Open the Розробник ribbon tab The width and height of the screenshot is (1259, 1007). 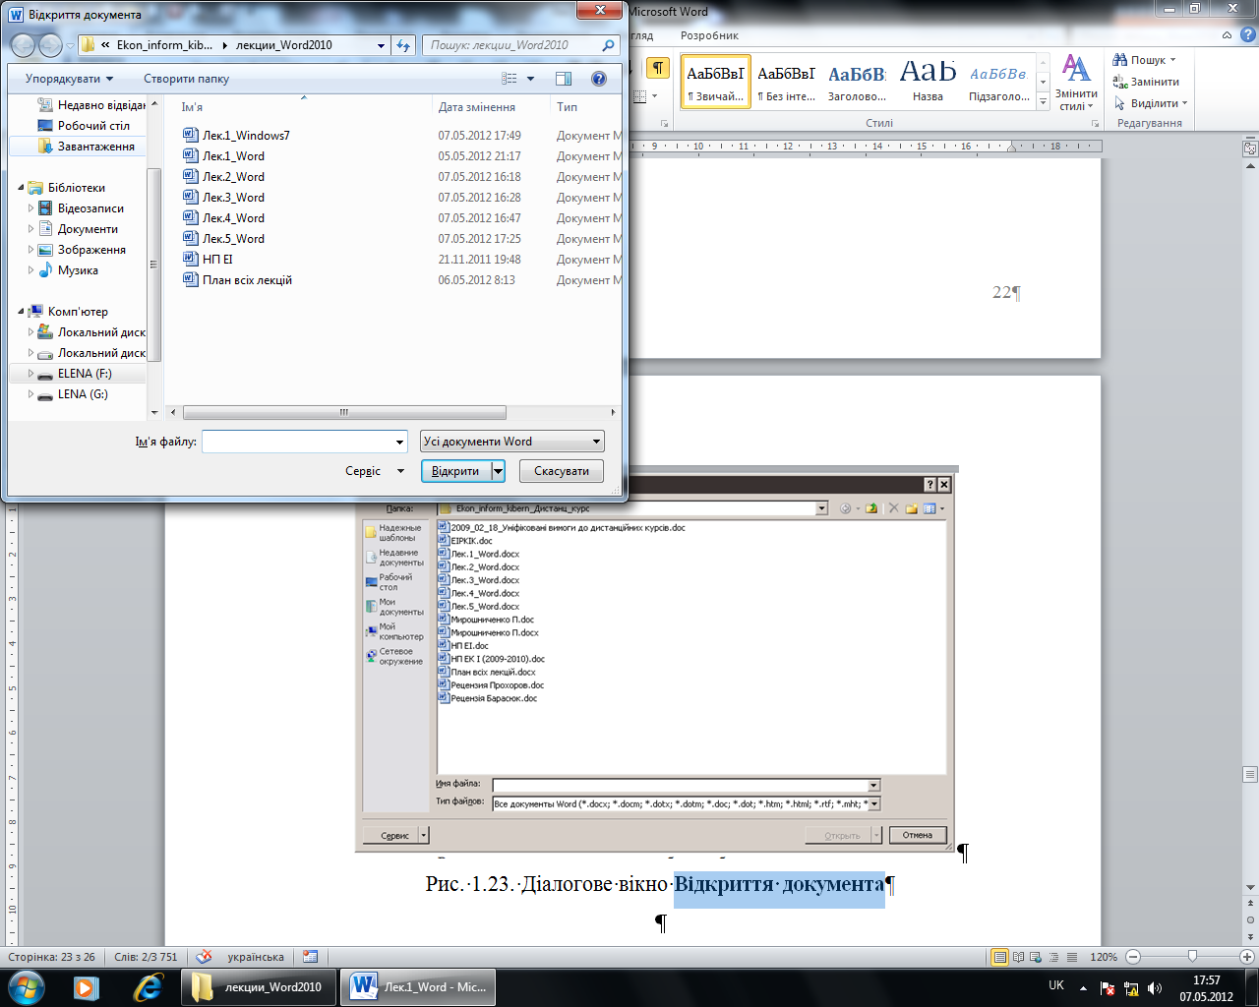709,35
